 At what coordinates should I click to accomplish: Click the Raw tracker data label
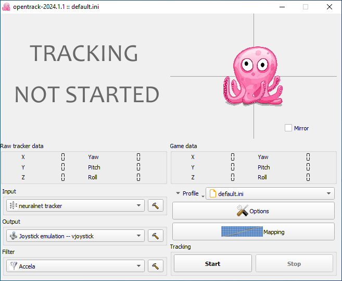(x=22, y=146)
